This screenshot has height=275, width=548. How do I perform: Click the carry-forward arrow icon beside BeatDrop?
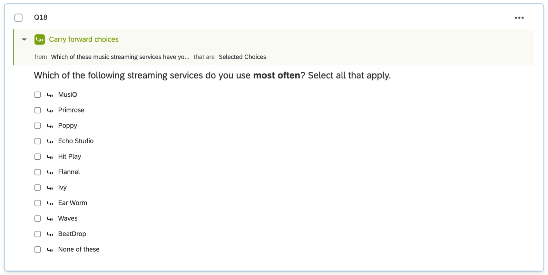(50, 234)
